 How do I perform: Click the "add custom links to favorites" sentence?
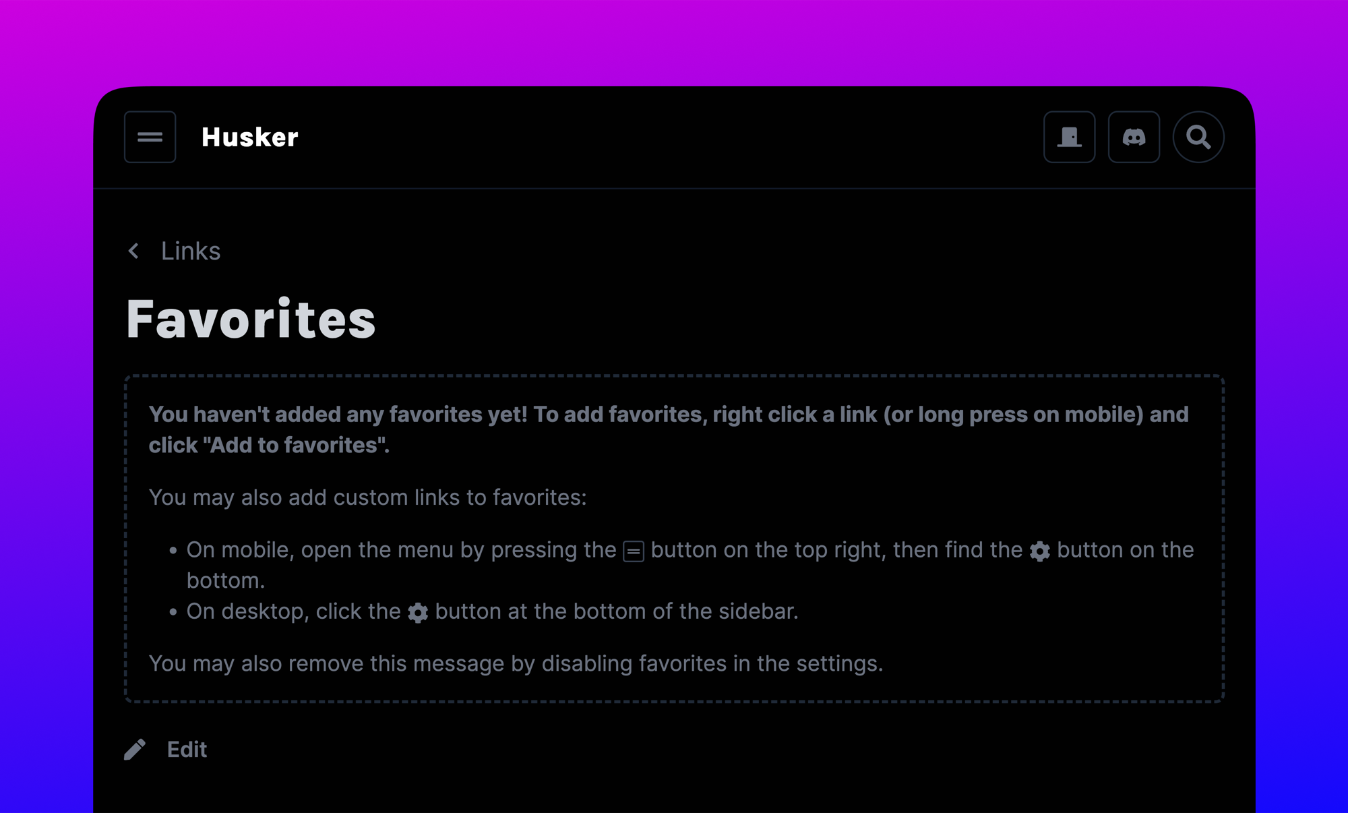click(367, 498)
